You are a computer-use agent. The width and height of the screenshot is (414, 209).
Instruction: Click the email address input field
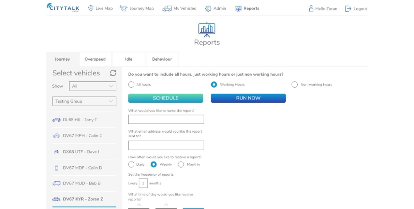[166, 145]
